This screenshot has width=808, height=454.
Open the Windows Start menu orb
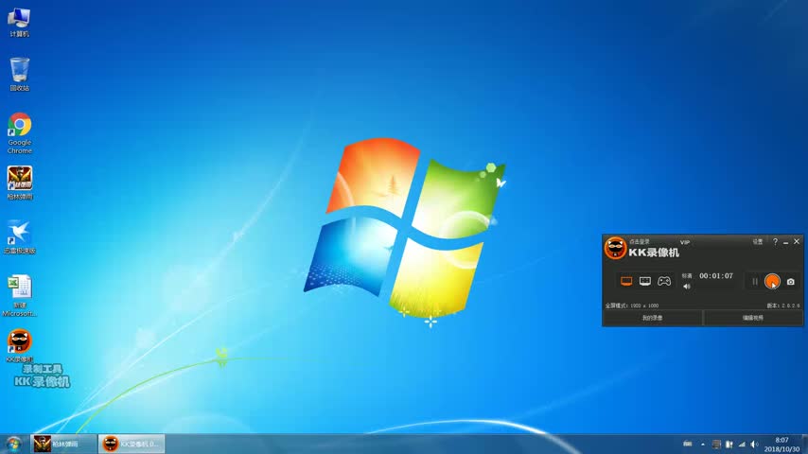click(x=13, y=444)
